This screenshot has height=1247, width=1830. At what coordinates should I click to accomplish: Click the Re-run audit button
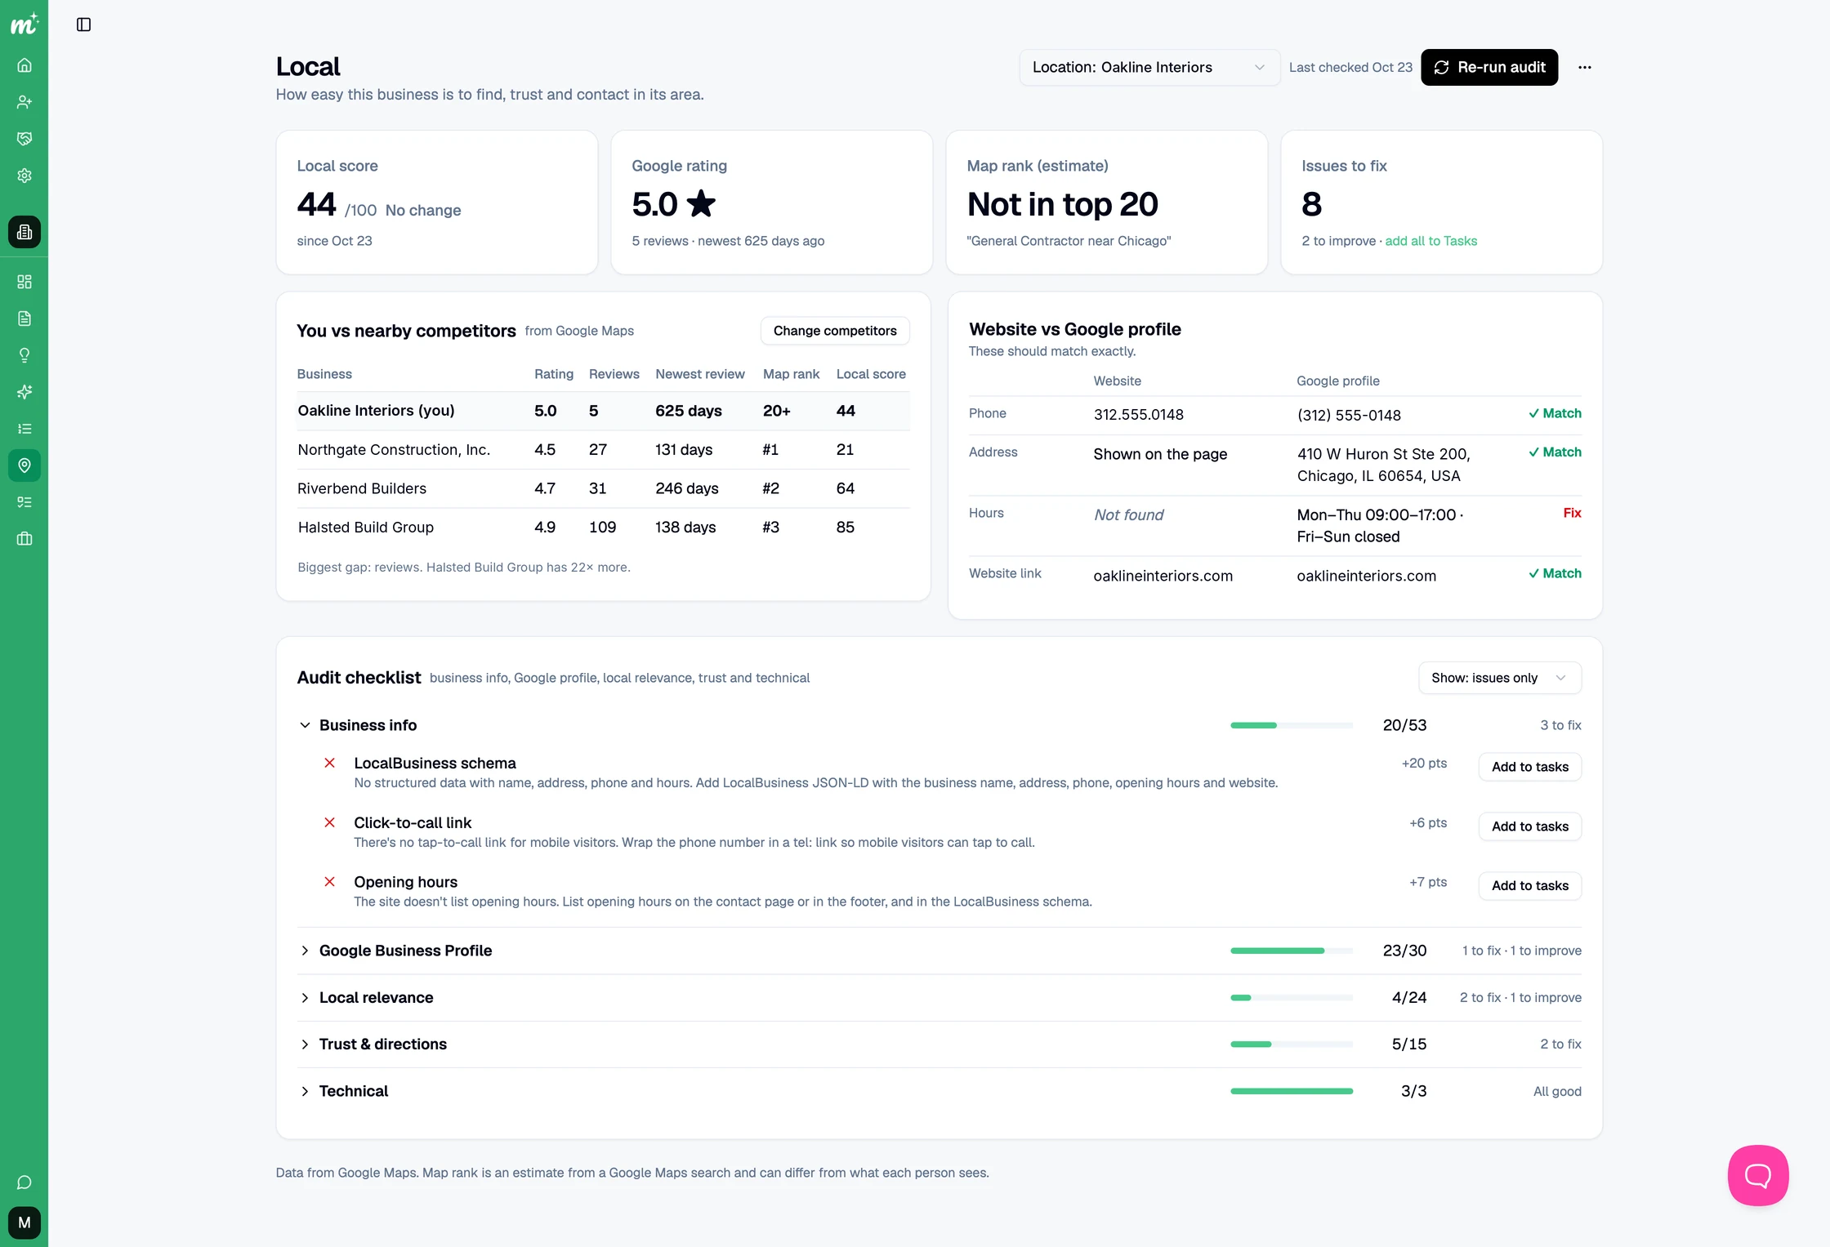click(x=1489, y=67)
